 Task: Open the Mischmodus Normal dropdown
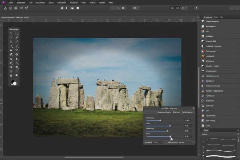click(x=186, y=142)
